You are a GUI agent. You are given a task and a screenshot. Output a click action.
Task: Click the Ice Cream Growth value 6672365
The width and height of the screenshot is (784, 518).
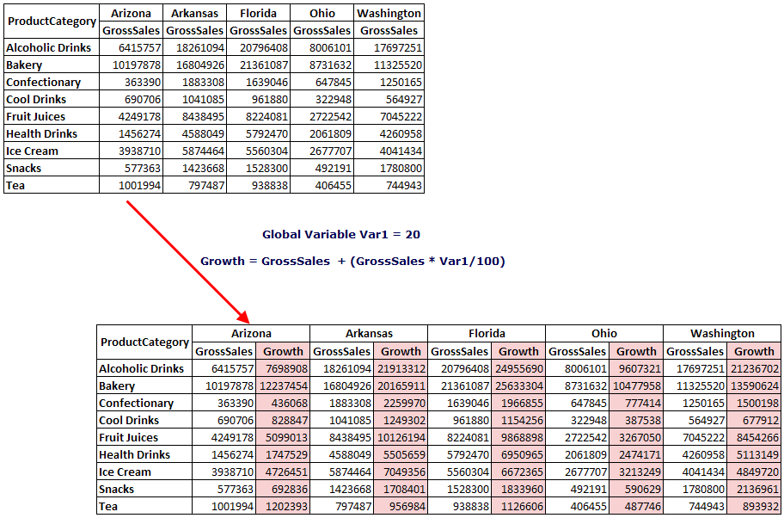tap(518, 472)
